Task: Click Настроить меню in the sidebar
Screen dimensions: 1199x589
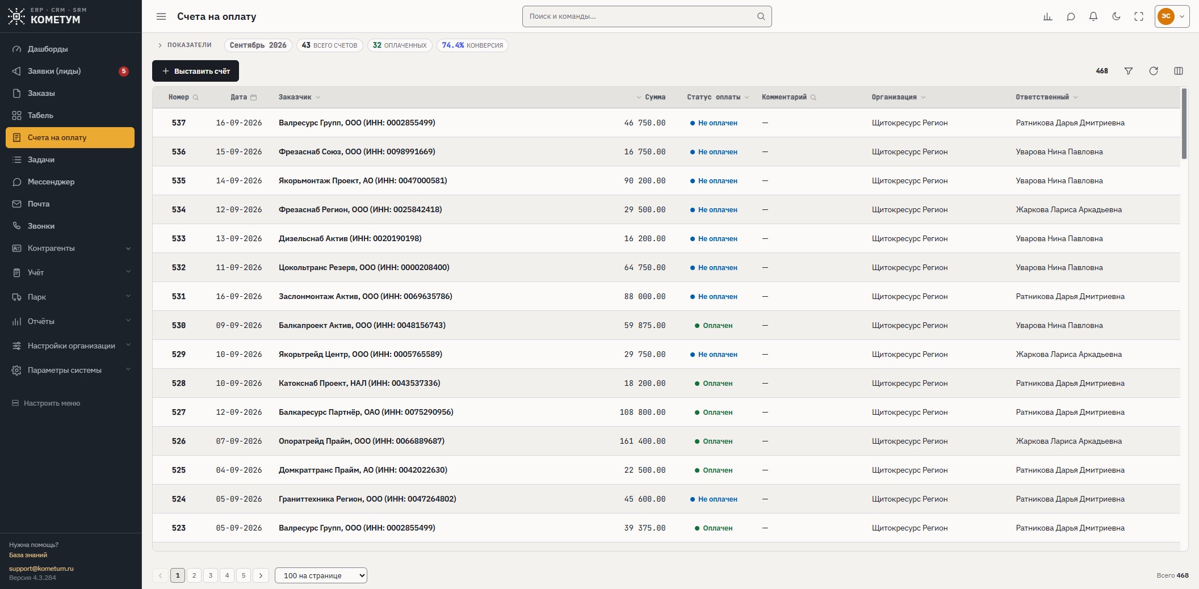Action: click(46, 403)
